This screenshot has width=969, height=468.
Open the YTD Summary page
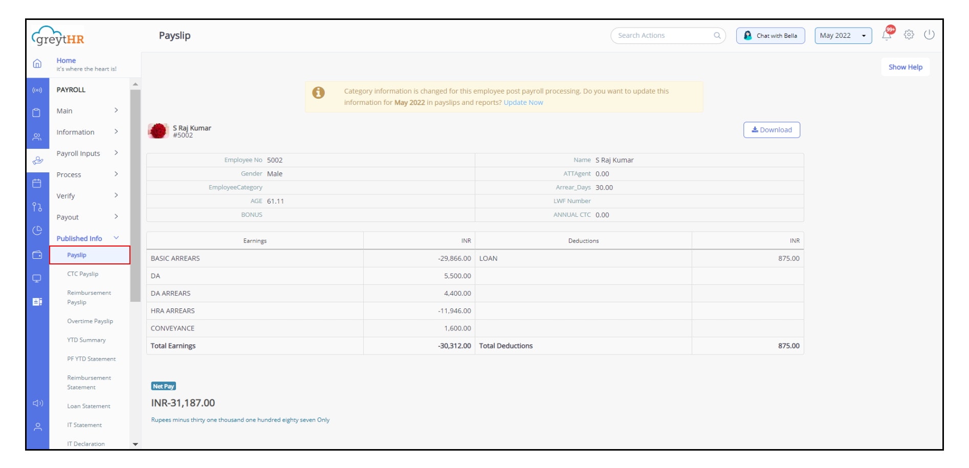[x=86, y=340]
